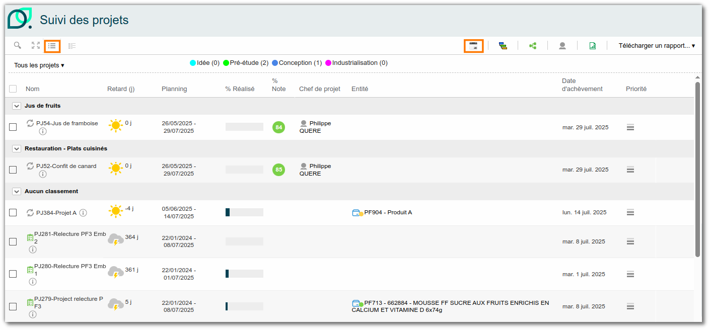Check the box for PJ384-Projet A
This screenshot has width=710, height=330.
click(x=13, y=213)
